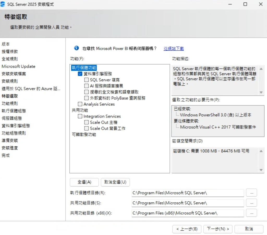Select 授權條款 step in sidebar

point(10,52)
